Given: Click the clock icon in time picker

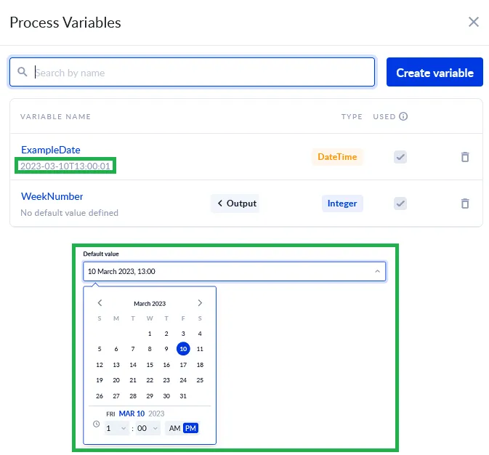Looking at the screenshot, I should [97, 424].
